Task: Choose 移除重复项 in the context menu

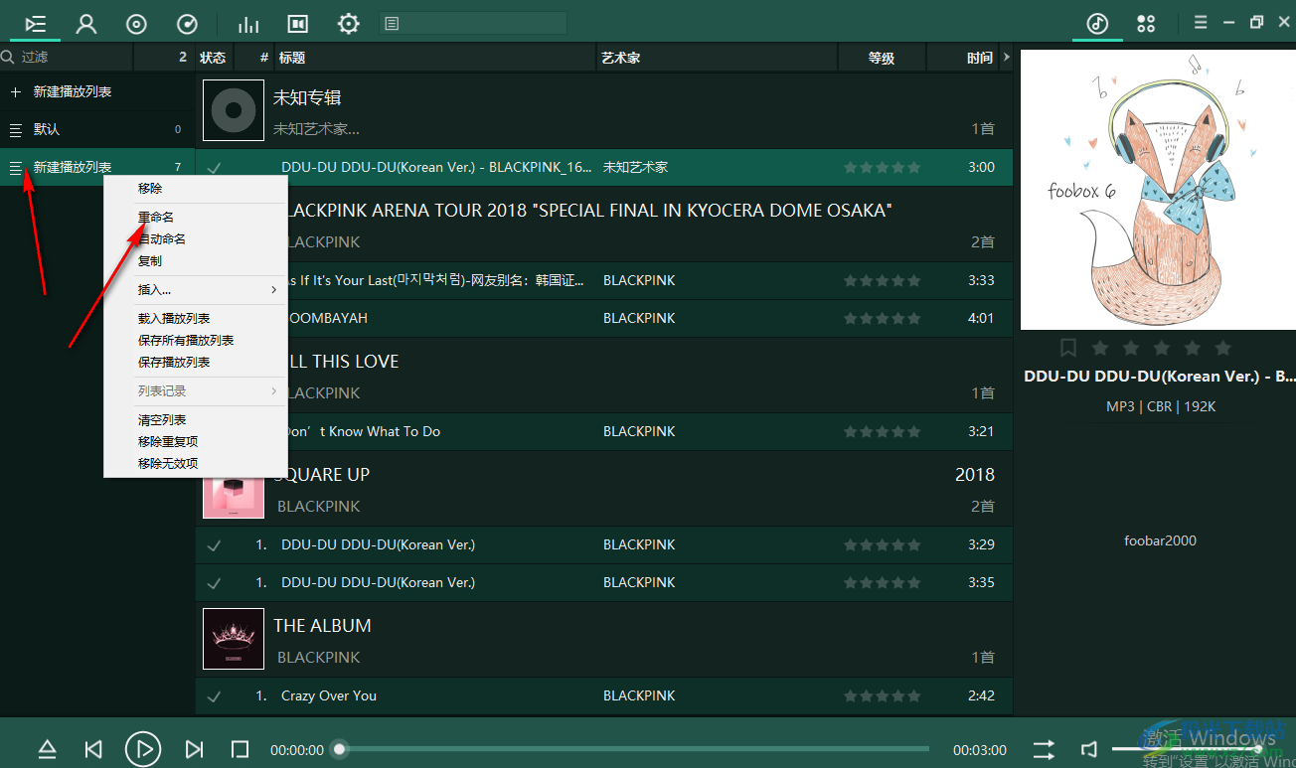Action: point(168,441)
